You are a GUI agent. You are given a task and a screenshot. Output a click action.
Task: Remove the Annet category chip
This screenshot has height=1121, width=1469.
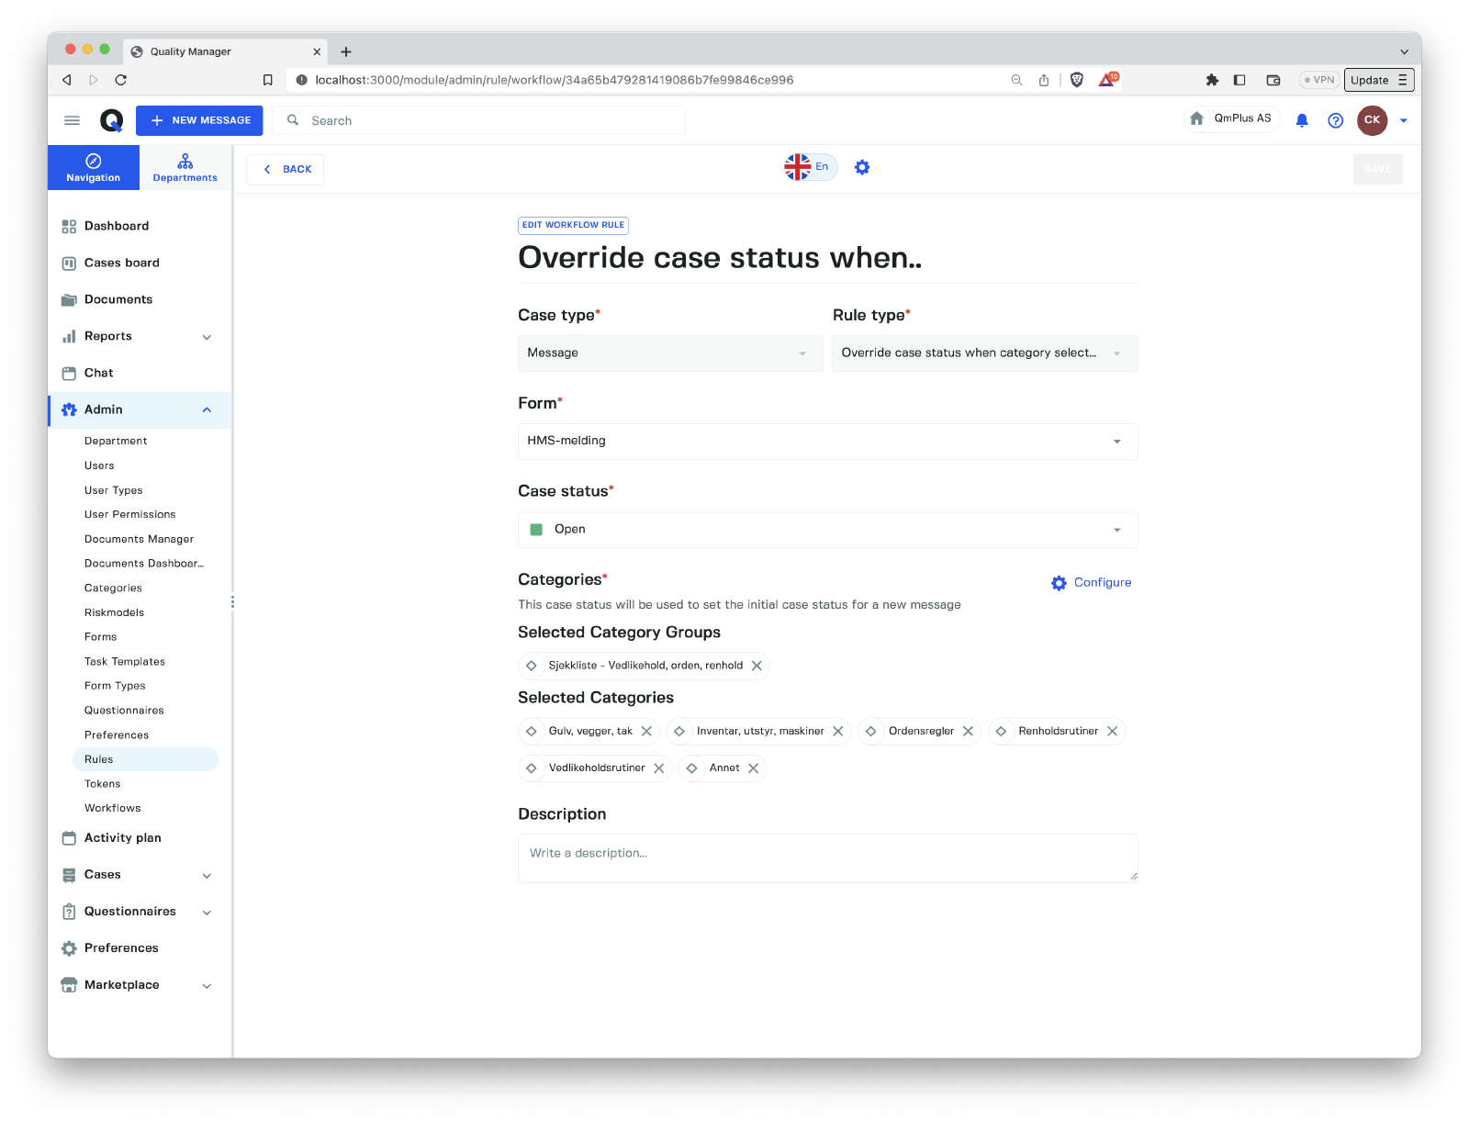pyautogui.click(x=753, y=768)
